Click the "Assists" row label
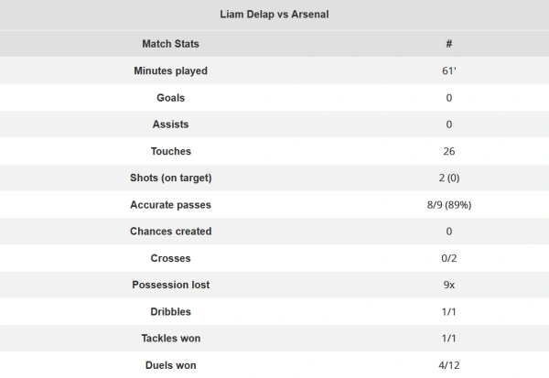This screenshot has width=549, height=378. [170, 124]
